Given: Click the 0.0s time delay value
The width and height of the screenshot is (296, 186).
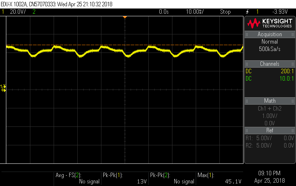Looking at the screenshot, I should click(x=164, y=12).
